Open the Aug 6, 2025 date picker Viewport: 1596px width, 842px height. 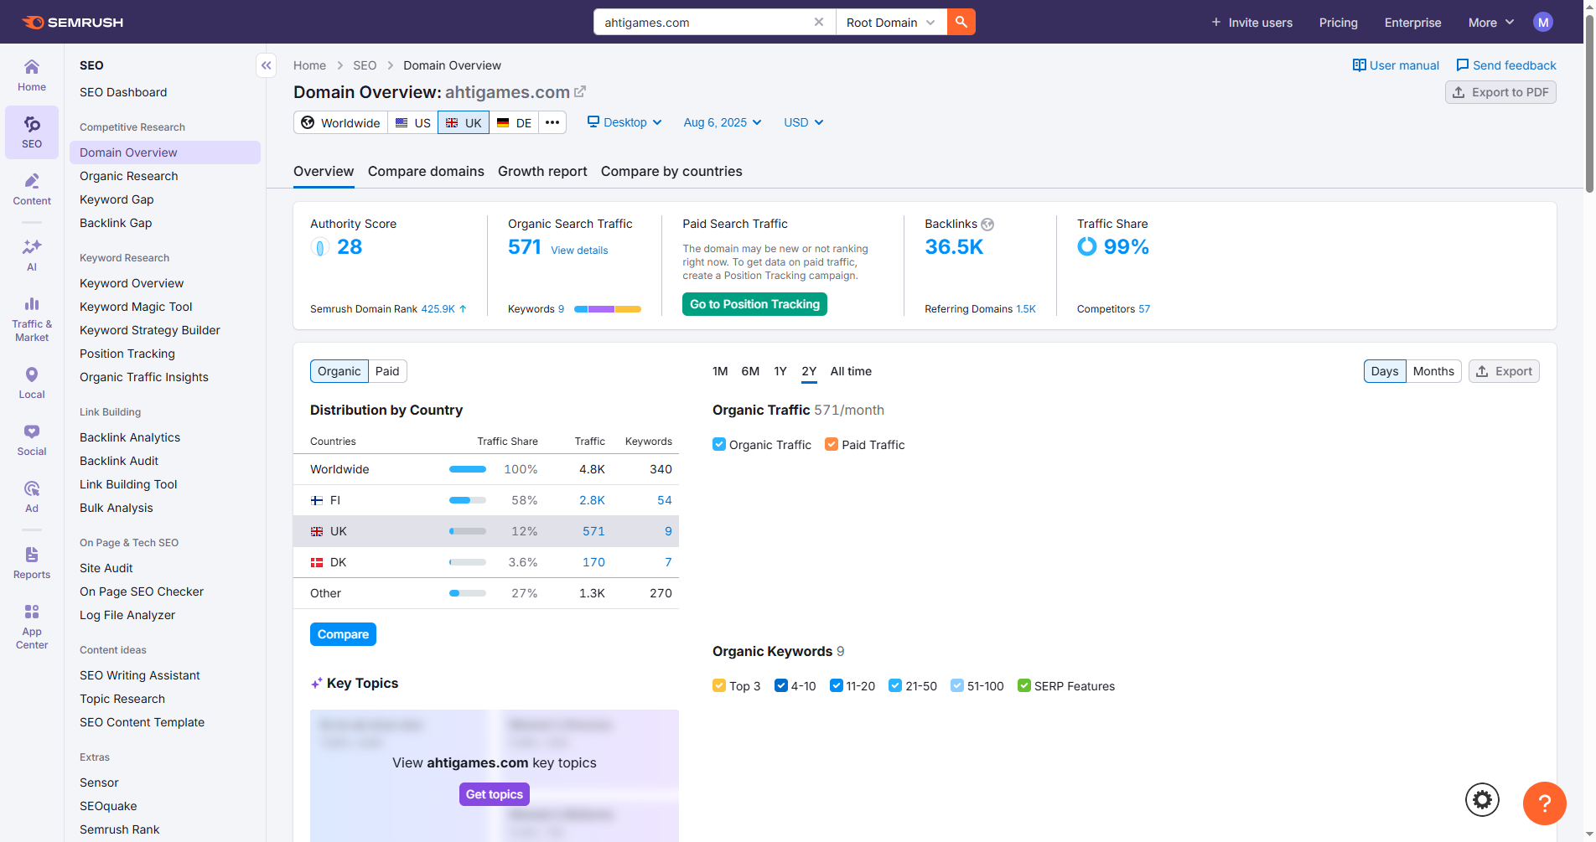pos(723,122)
